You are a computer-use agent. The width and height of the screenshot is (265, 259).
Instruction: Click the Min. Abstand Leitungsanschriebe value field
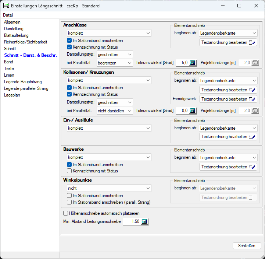point(131,221)
